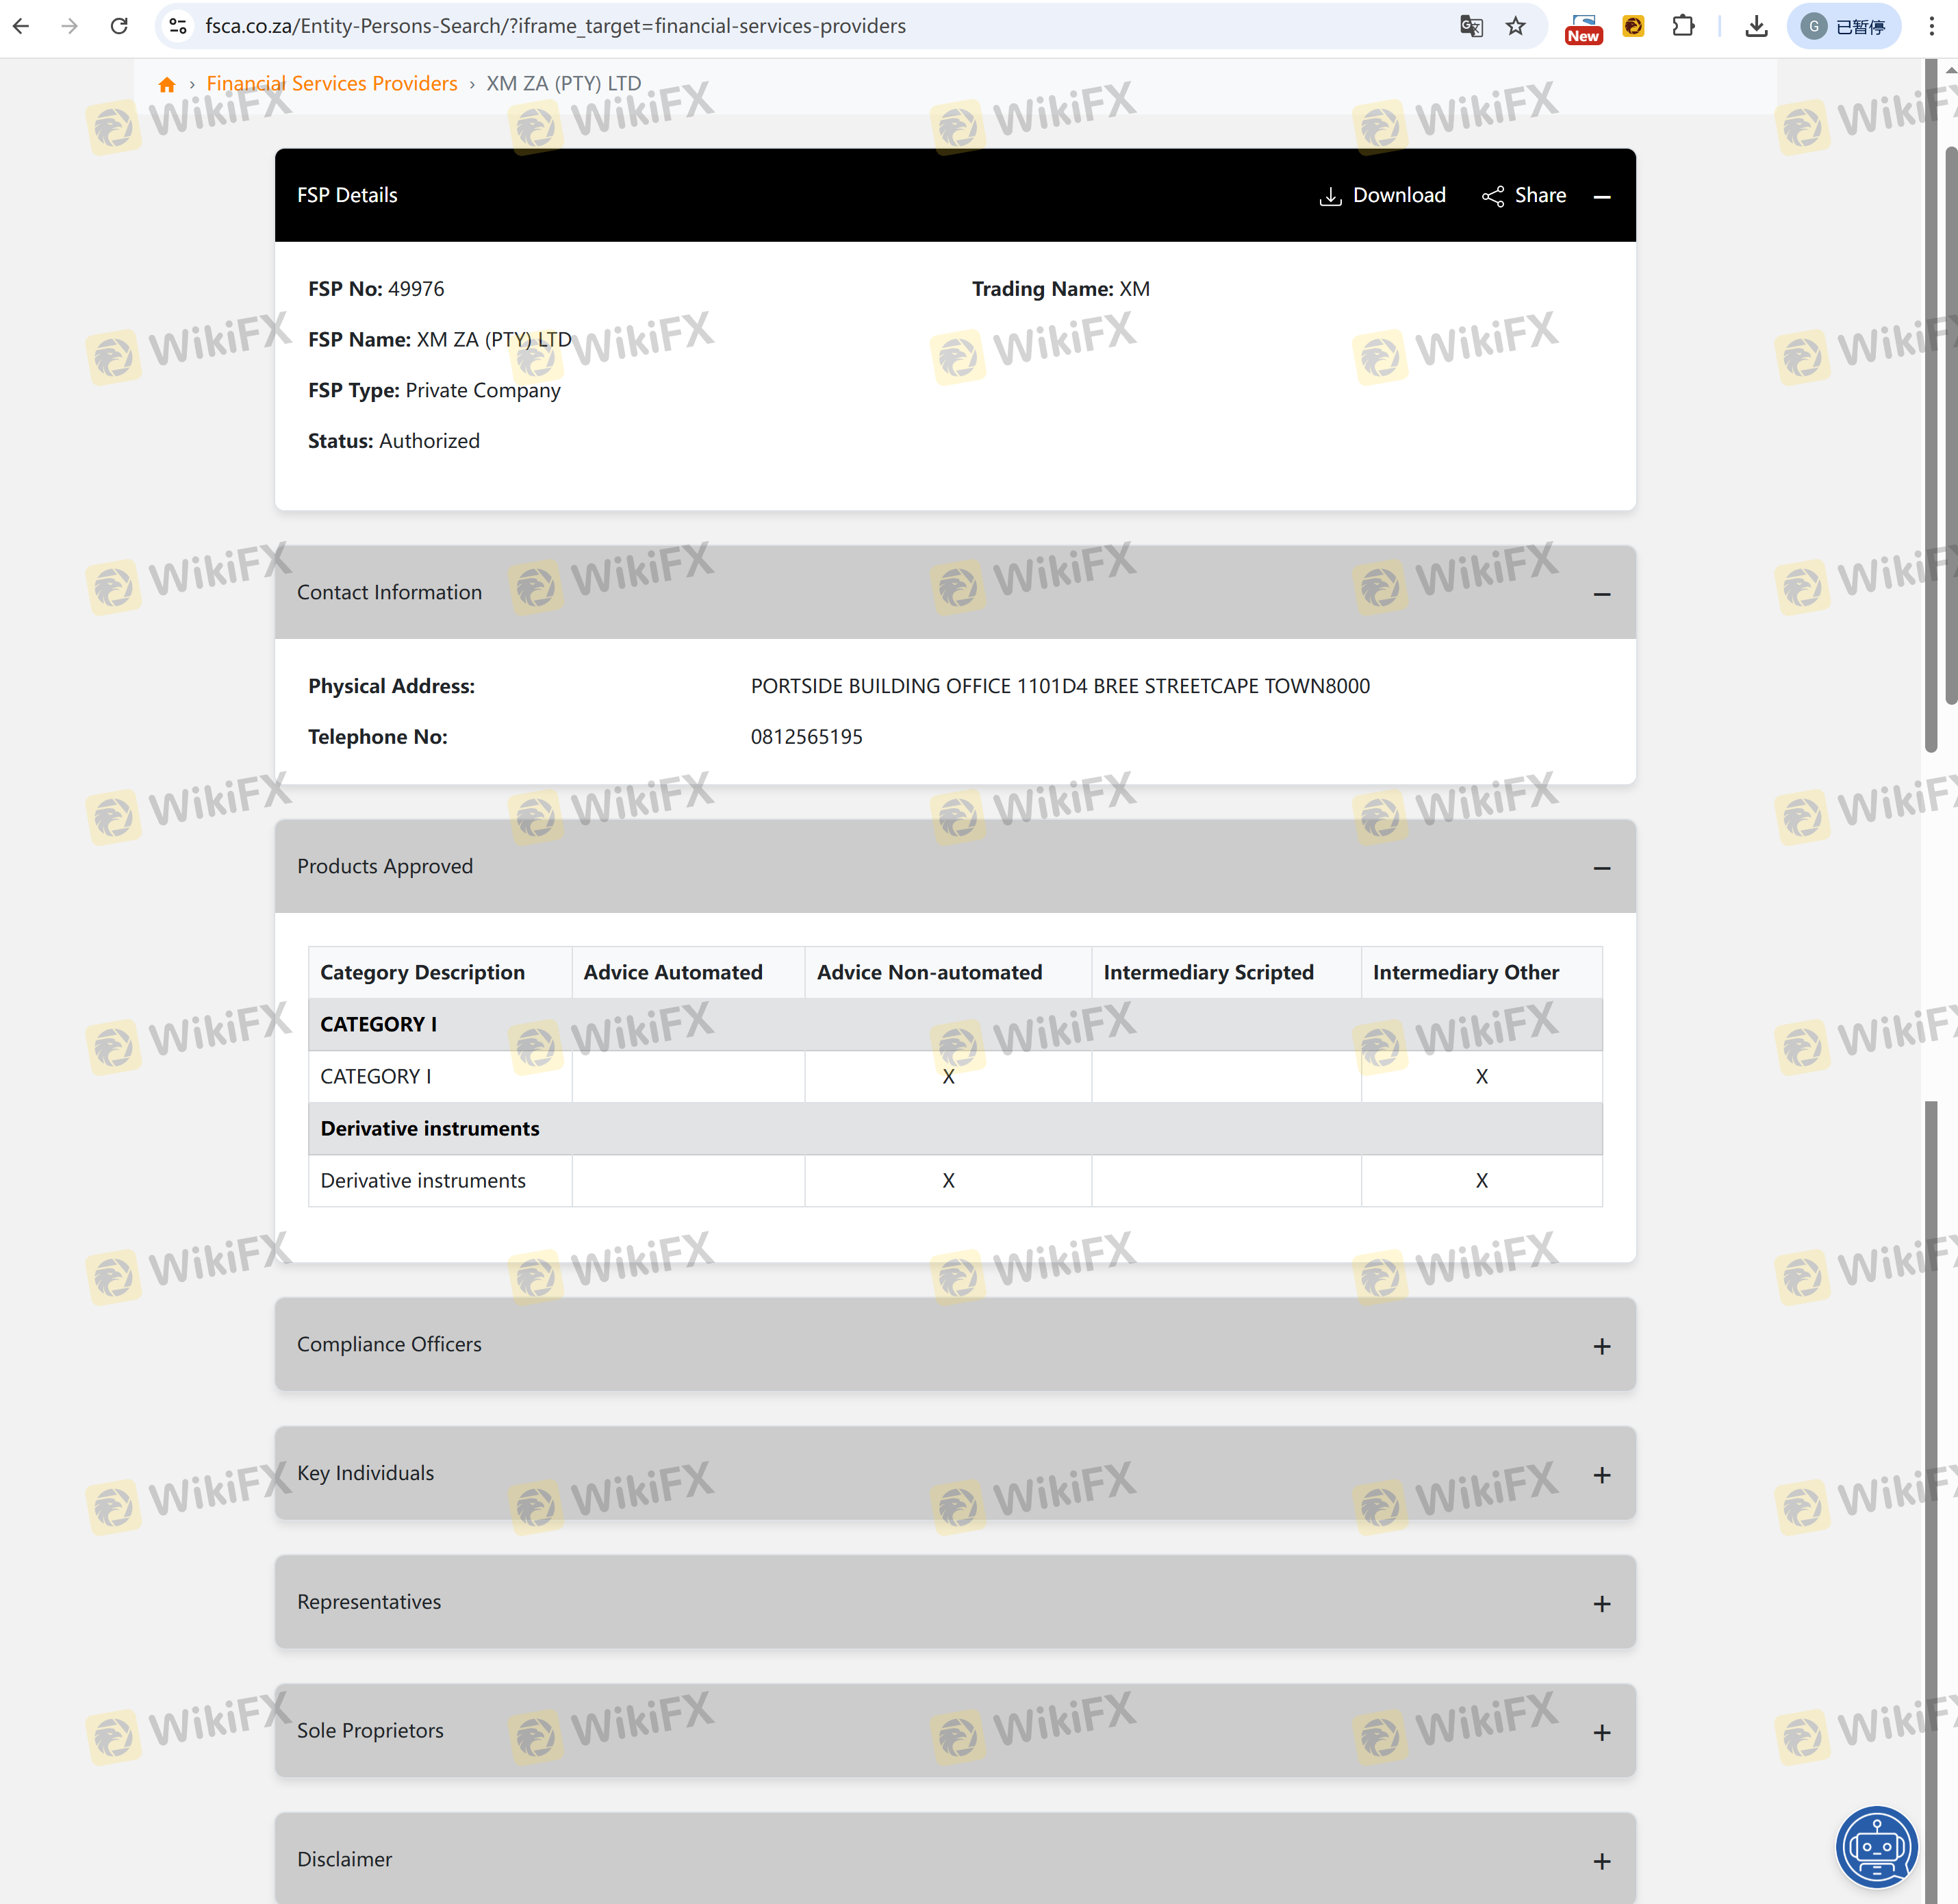The image size is (1958, 1904).
Task: Select FSP number 49976
Action: click(x=416, y=289)
